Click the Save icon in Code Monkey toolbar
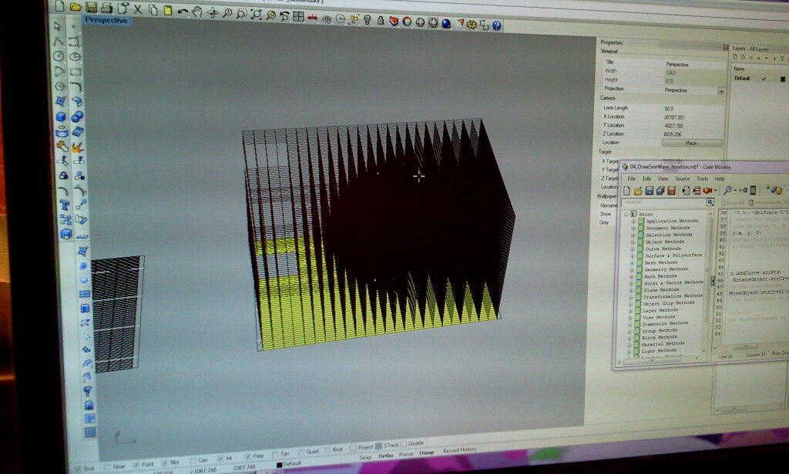789x474 pixels. [x=649, y=190]
